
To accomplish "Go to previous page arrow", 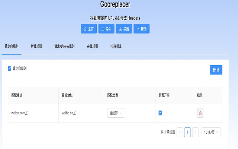I will click(180, 132).
